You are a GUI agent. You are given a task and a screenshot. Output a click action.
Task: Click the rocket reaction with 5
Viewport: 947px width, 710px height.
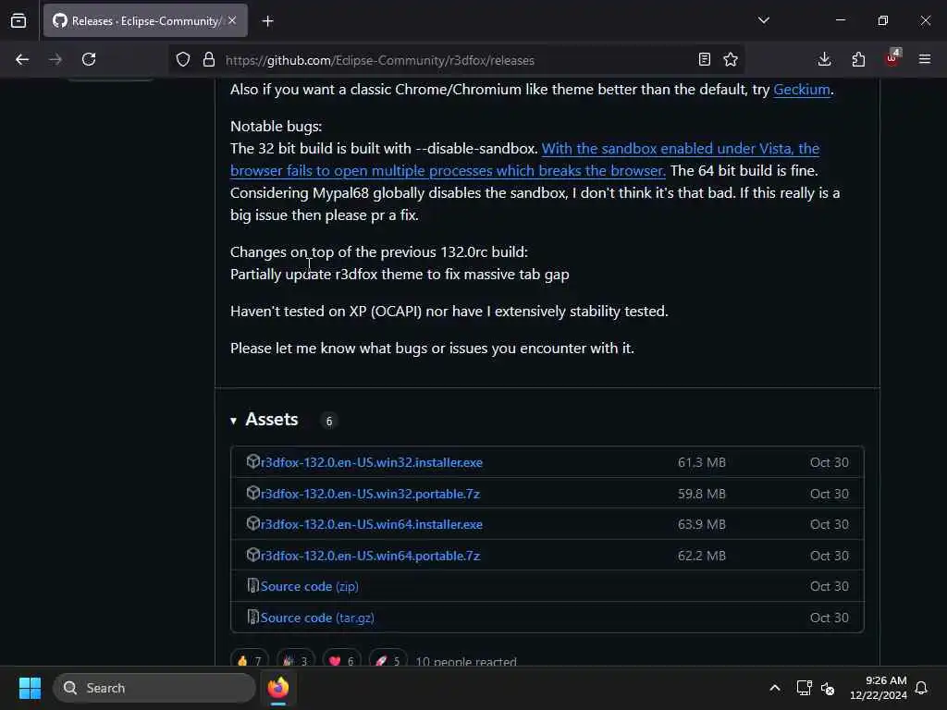point(387,660)
